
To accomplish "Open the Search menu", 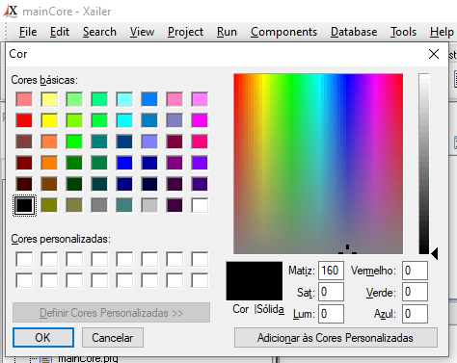I will click(x=99, y=32).
